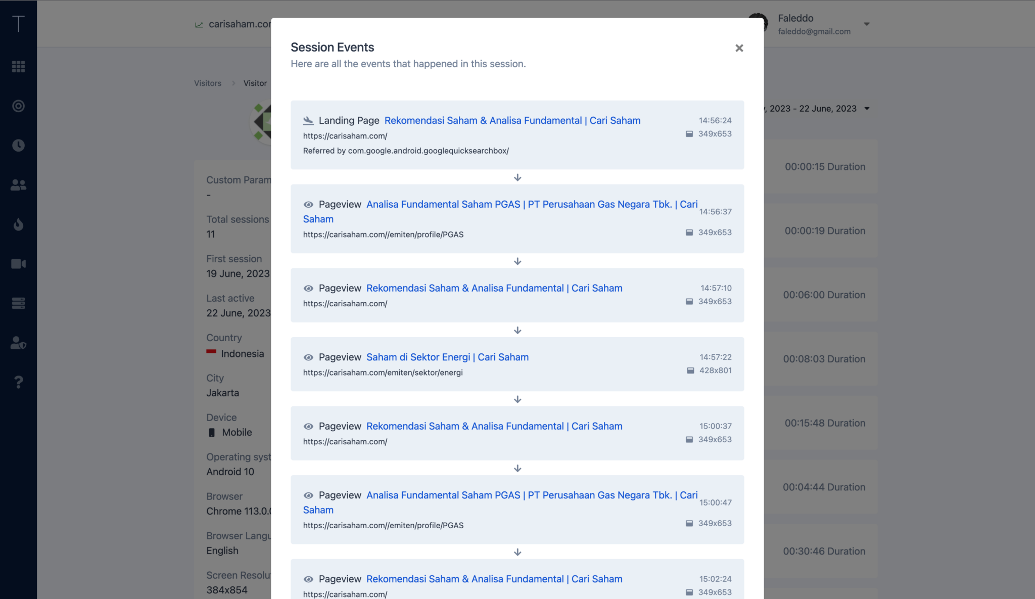Image resolution: width=1035 pixels, height=599 pixels.
Task: Go to Visitors breadcrumb
Action: click(x=207, y=83)
